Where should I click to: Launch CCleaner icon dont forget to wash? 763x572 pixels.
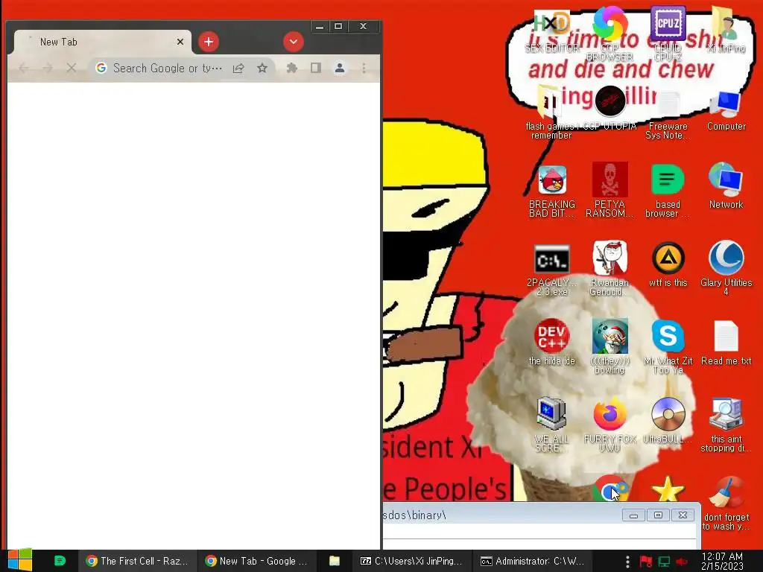(x=726, y=503)
